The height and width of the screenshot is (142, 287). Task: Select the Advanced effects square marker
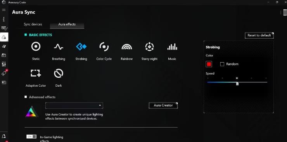point(26,97)
